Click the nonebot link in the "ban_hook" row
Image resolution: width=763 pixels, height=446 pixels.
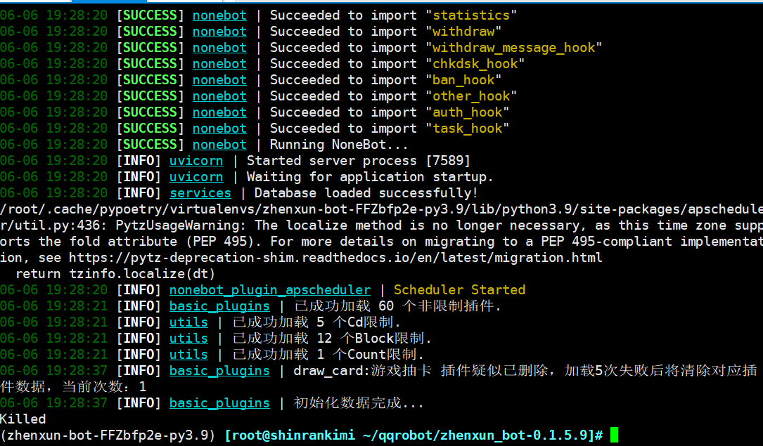(x=219, y=79)
